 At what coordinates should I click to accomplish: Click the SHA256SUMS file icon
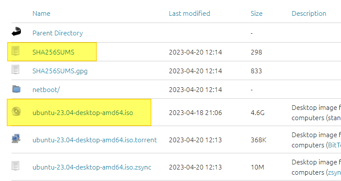coord(16,52)
